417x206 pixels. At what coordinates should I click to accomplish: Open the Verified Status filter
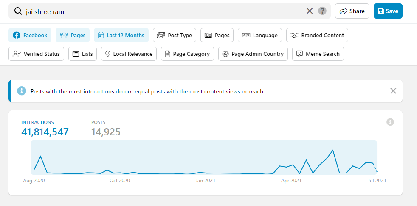click(x=37, y=54)
